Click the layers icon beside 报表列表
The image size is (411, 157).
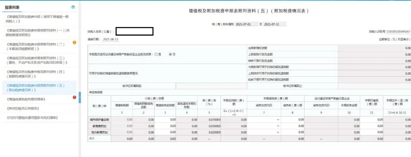tap(73, 7)
